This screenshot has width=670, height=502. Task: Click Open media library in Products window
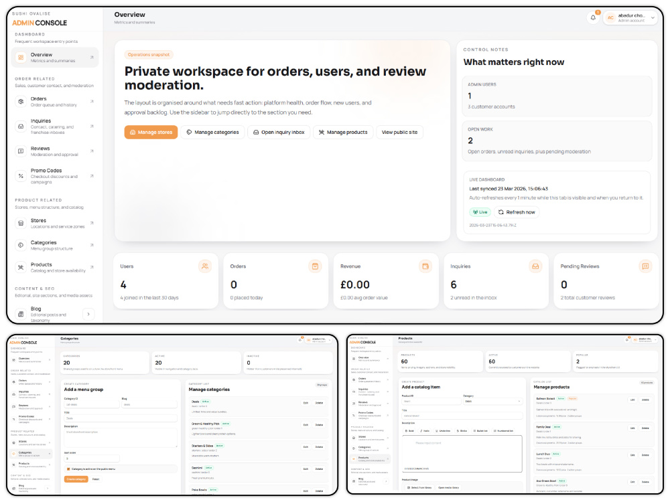click(x=449, y=487)
